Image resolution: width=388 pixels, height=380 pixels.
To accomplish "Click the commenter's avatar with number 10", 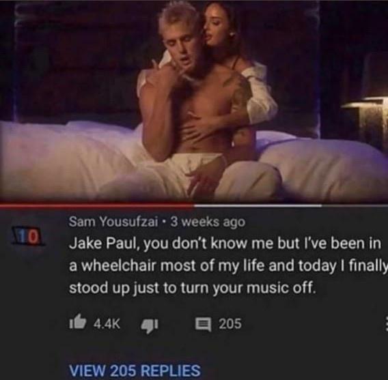I will click(x=28, y=237).
